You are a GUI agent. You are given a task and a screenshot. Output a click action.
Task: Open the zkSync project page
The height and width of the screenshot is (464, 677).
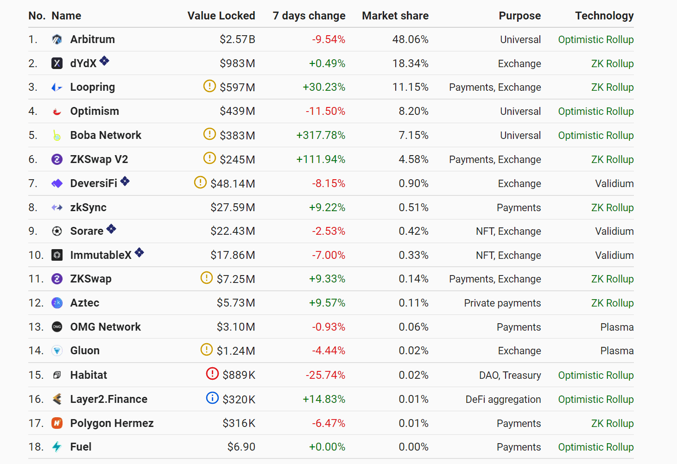click(x=88, y=207)
